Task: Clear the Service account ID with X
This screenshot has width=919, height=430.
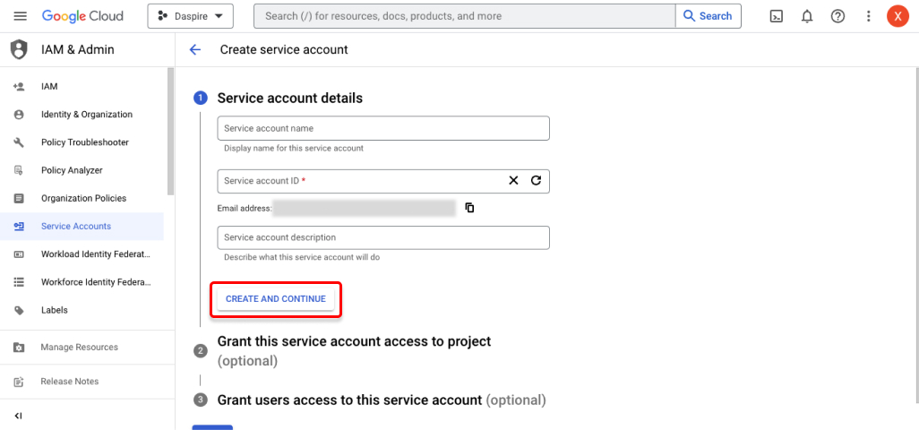Action: [513, 180]
